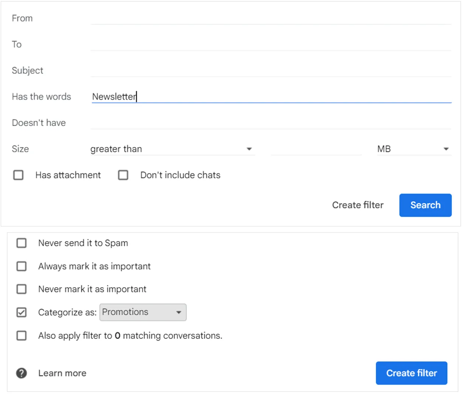
Task: Click the From input field
Action: [x=271, y=18]
